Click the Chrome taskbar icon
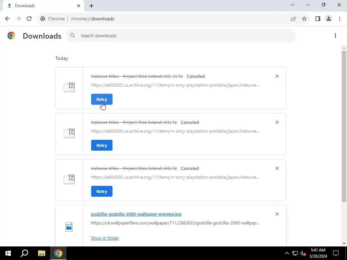This screenshot has height=260, width=347. 58,253
